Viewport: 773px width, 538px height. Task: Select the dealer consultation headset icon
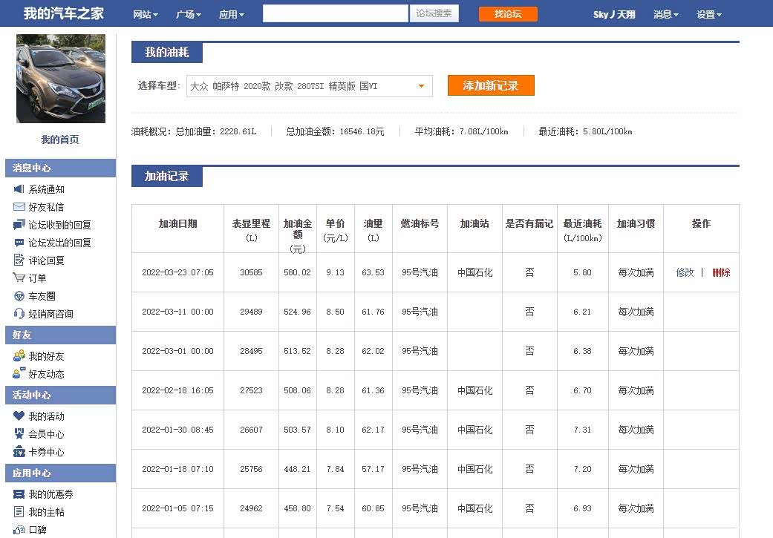(19, 314)
